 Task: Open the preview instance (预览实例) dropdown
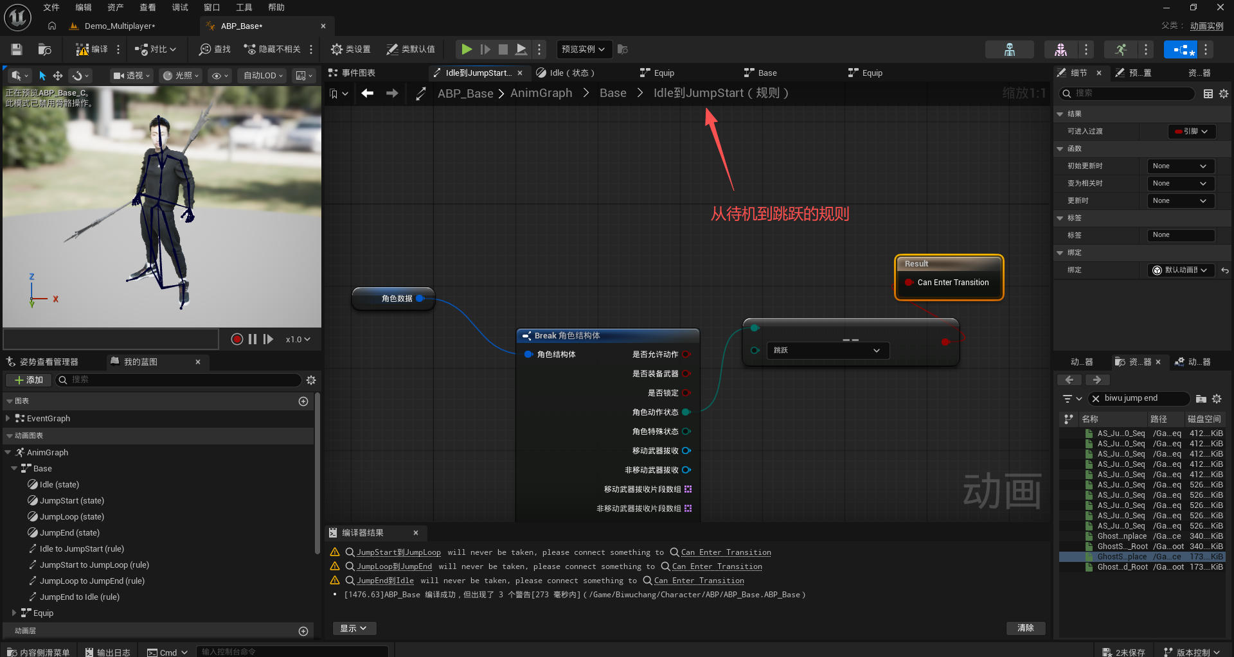pyautogui.click(x=583, y=49)
